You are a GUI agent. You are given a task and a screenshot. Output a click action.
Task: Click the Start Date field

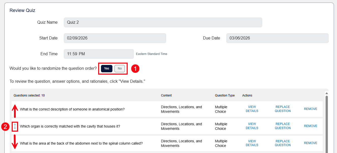[115, 38]
